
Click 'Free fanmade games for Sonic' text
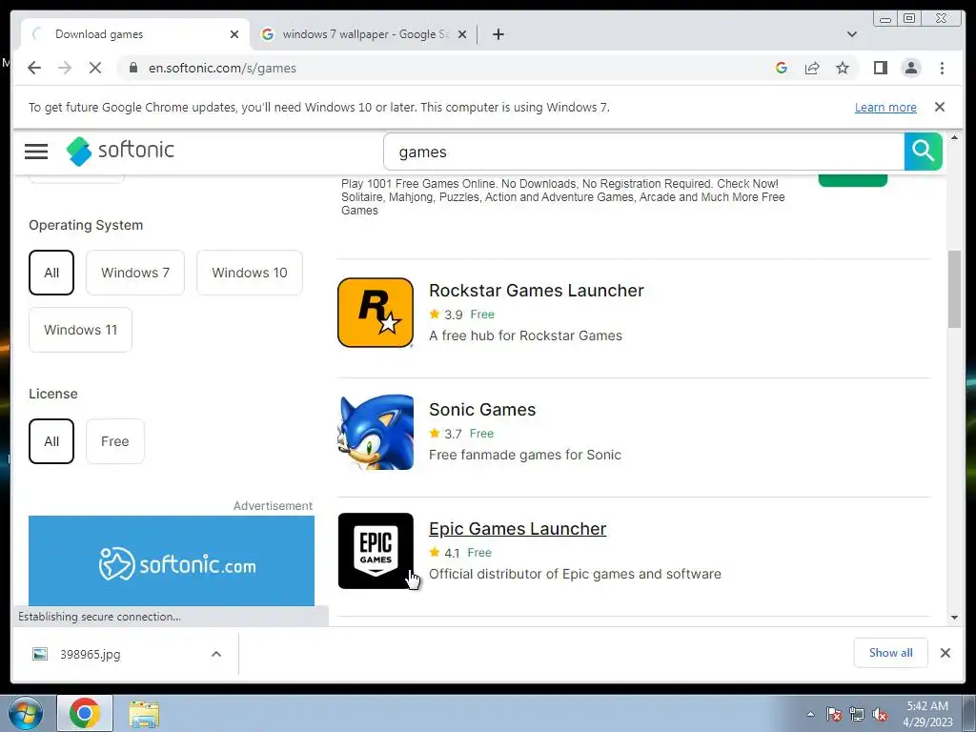coord(525,455)
